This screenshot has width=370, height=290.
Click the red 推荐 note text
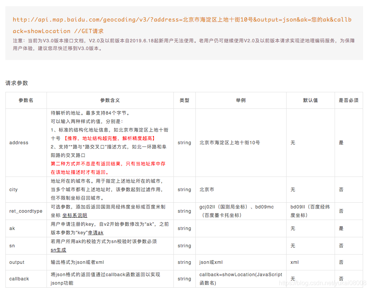pos(109,138)
